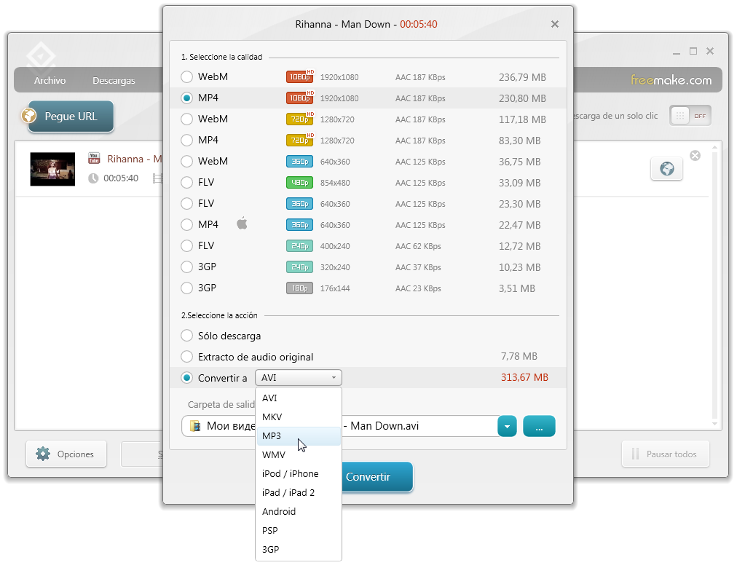Click the Freemake diamond logo
Screen dimensions: 737x568
point(41,56)
